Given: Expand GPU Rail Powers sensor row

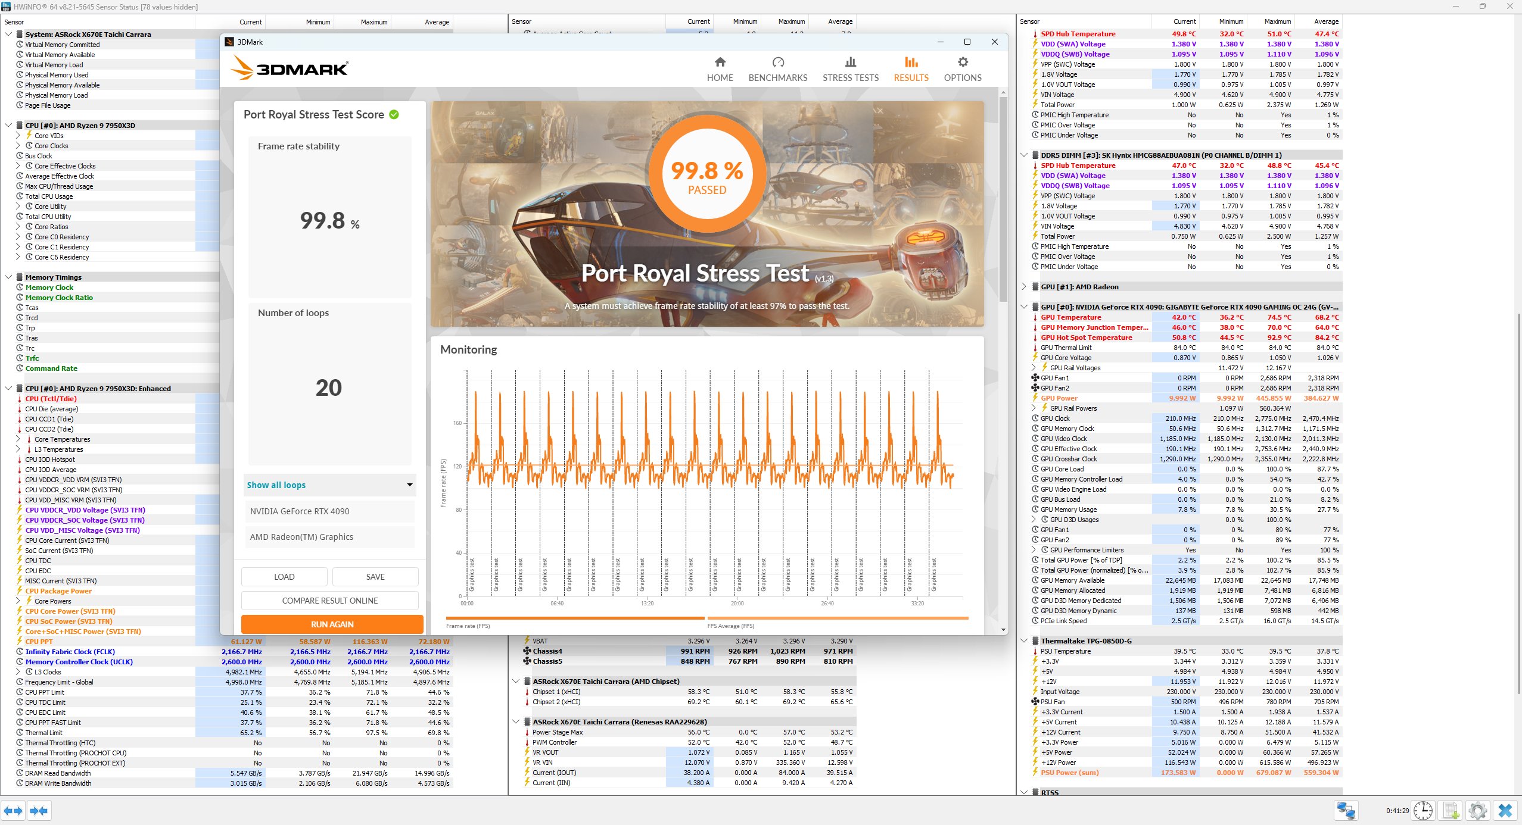Looking at the screenshot, I should click(x=1034, y=408).
